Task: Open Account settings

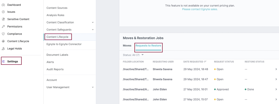Action: [52, 80]
